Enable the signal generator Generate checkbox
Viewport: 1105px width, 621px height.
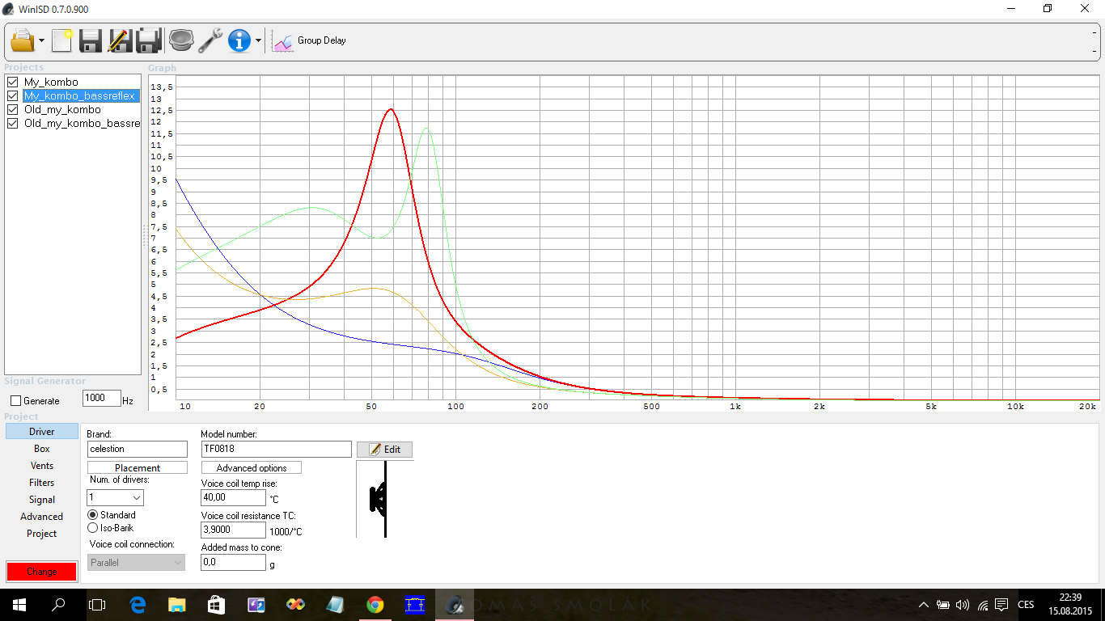pyautogui.click(x=15, y=401)
